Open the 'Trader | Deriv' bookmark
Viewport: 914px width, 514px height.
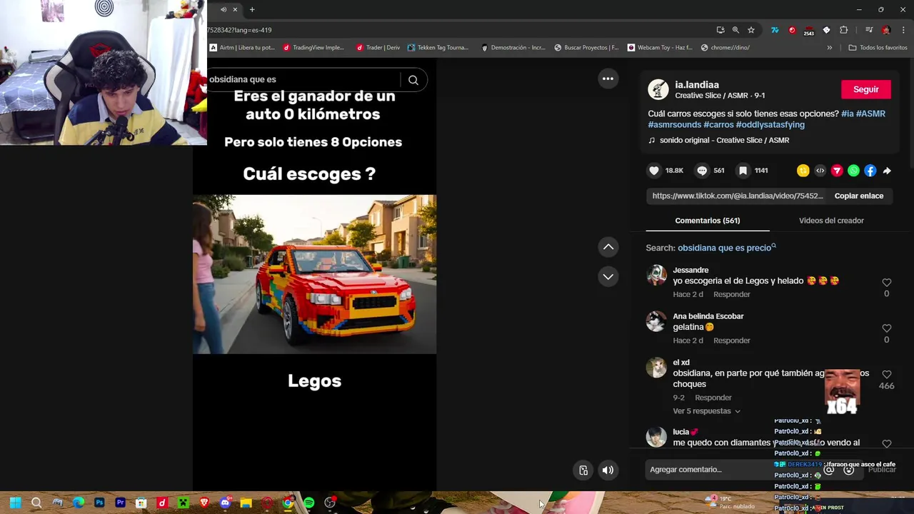coord(378,48)
